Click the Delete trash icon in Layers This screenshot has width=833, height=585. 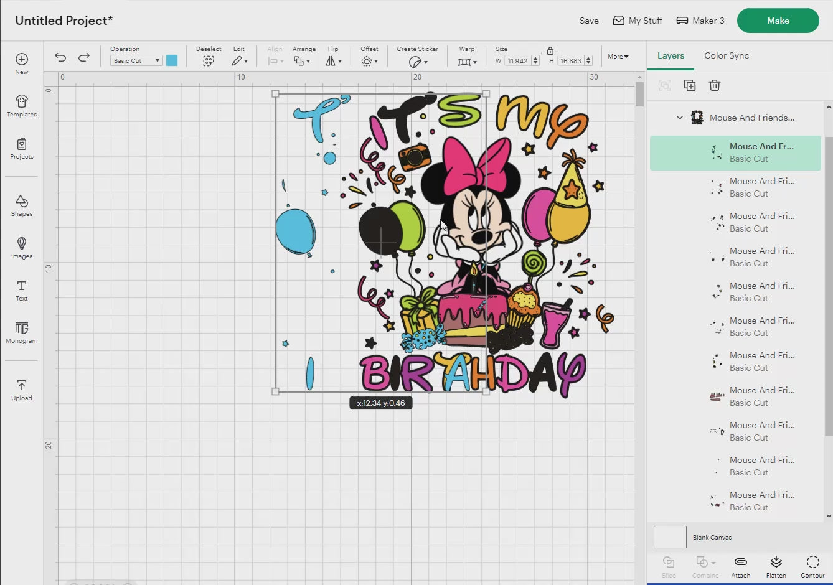point(715,85)
